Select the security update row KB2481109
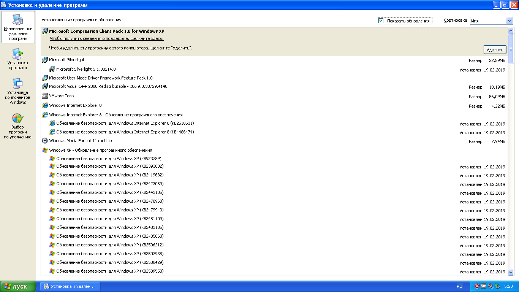 (274, 219)
